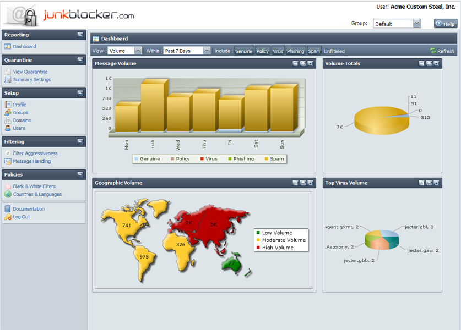Click Australia region labeled 77 on map
The image size is (461, 330).
point(231,263)
